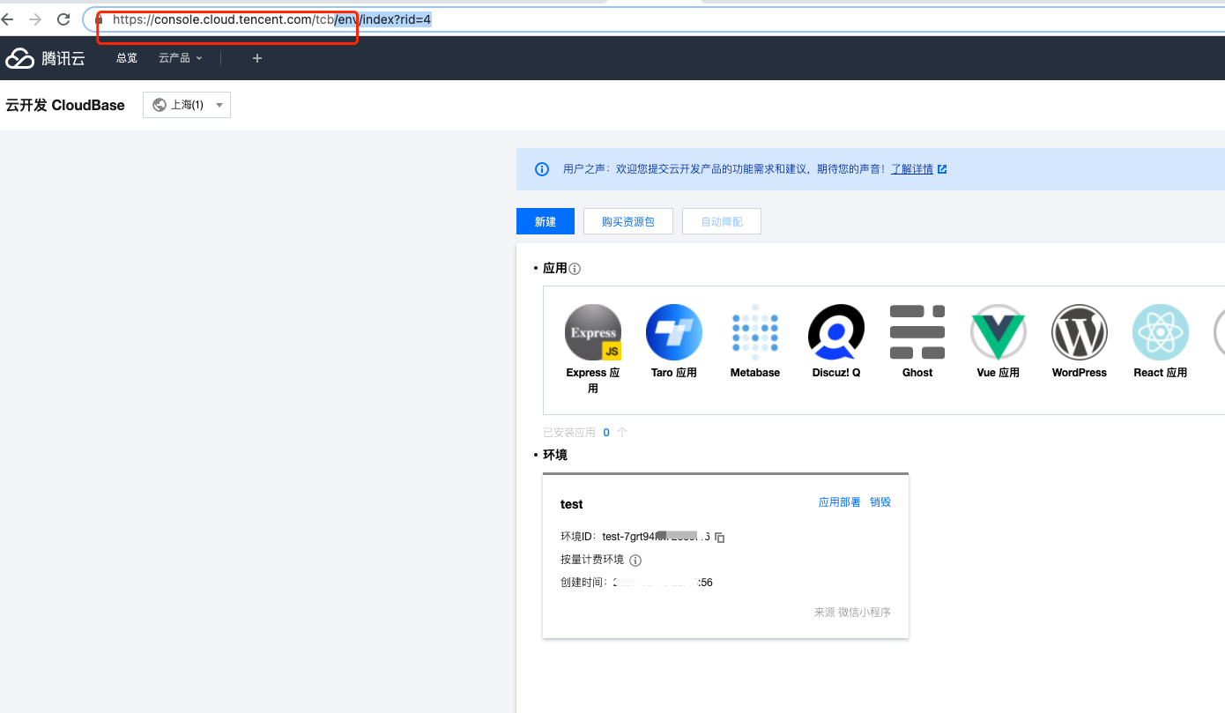Viewport: 1225px width, 713px height.
Task: Click the WordPress label text
Action: pyautogui.click(x=1080, y=373)
